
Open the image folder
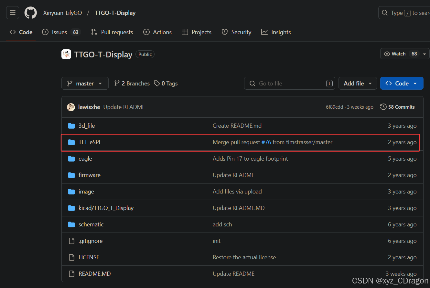coord(86,192)
